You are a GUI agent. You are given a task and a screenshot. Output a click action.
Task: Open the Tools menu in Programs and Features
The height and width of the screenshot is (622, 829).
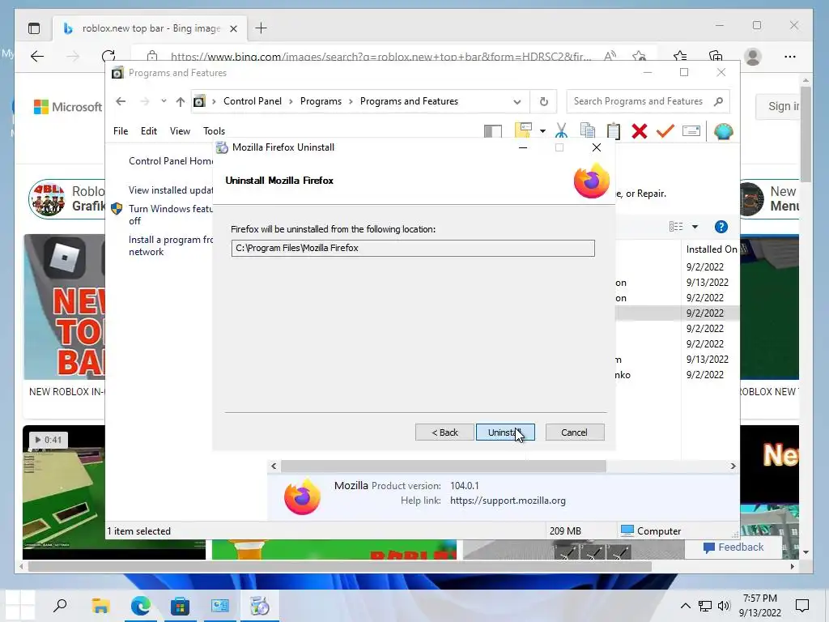pyautogui.click(x=214, y=130)
